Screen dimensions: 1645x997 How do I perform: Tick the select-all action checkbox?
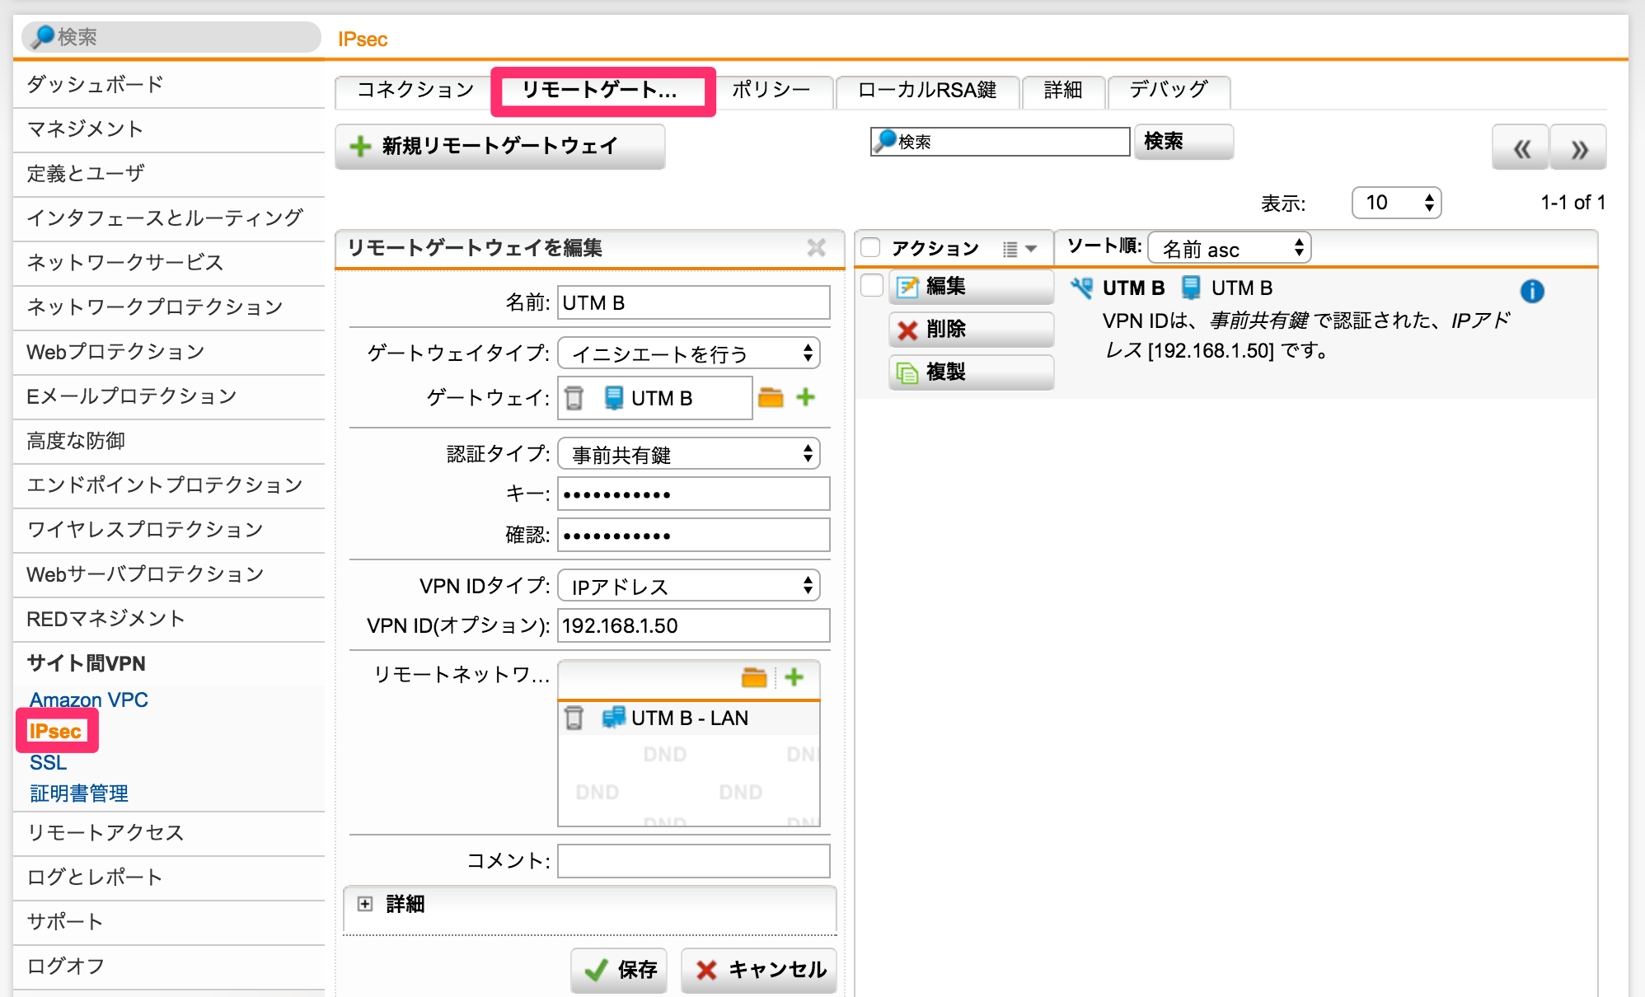click(870, 247)
